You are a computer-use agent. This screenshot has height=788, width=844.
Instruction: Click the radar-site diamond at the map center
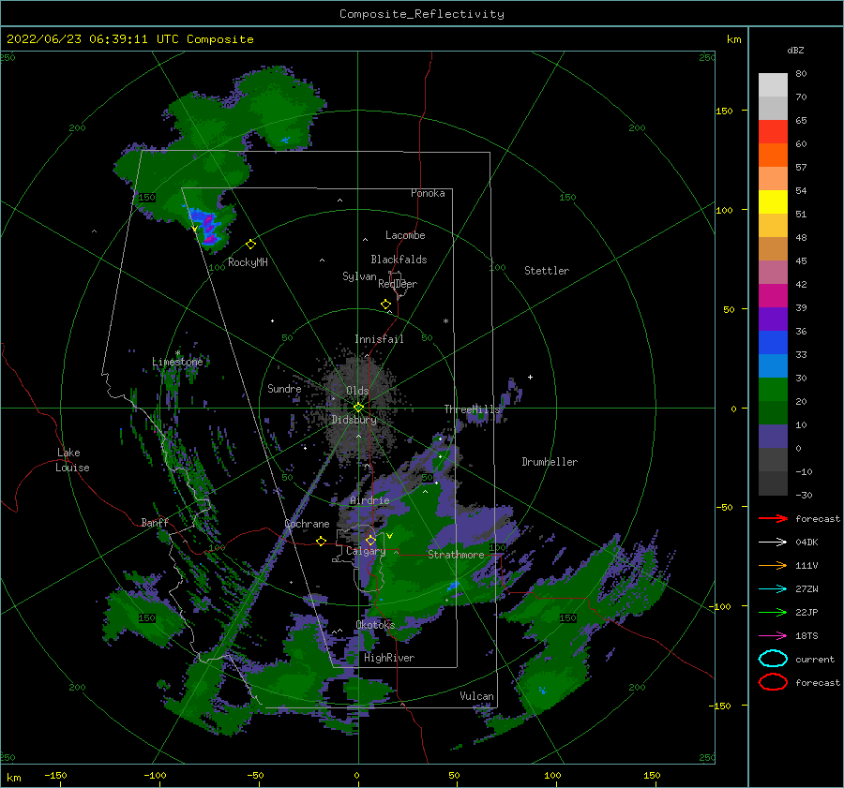click(x=358, y=408)
